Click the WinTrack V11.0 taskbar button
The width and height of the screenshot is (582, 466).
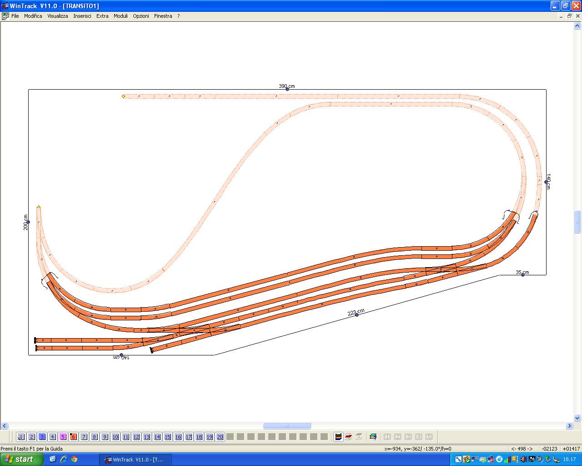coord(135,460)
